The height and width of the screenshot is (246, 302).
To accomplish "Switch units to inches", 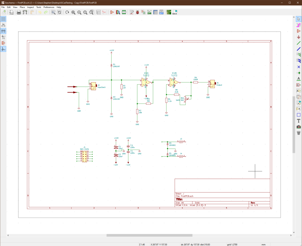I will pos(3,25).
